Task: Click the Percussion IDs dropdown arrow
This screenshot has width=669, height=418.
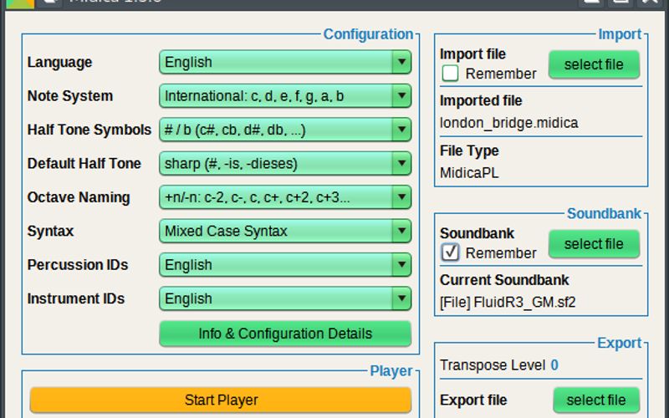Action: pyautogui.click(x=401, y=265)
